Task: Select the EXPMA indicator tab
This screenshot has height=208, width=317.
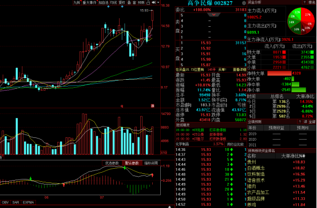Action: [x=28, y=202]
